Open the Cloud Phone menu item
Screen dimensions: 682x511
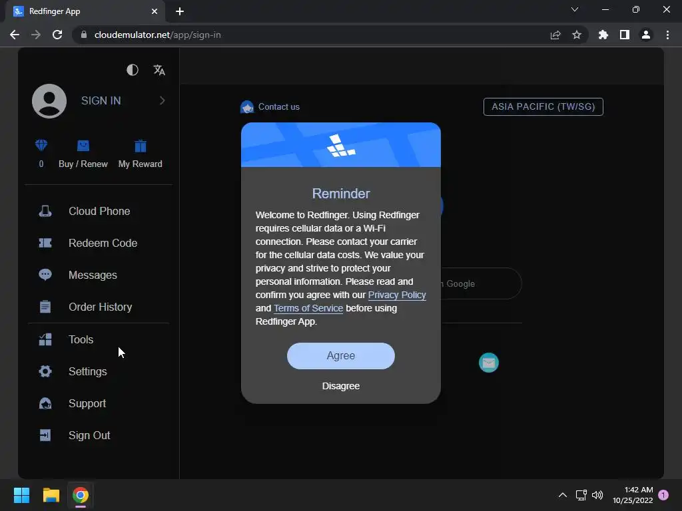99,211
